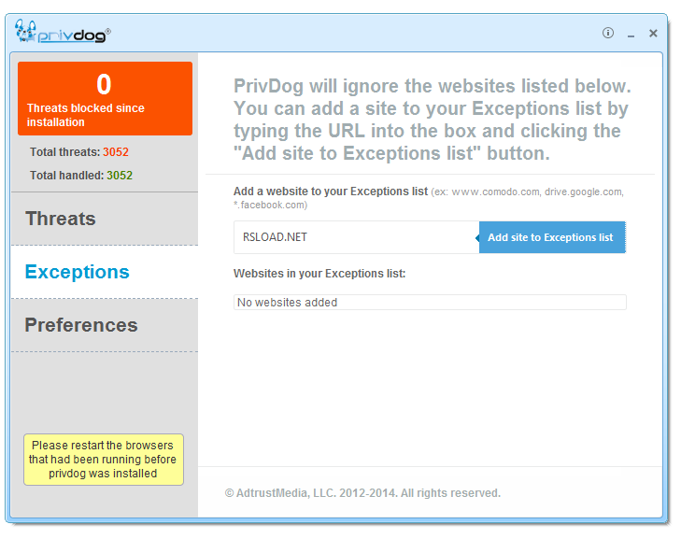Viewport: 681px width, 539px height.
Task: Click the "Add a website to your Exceptions list" label
Action: pos(331,191)
